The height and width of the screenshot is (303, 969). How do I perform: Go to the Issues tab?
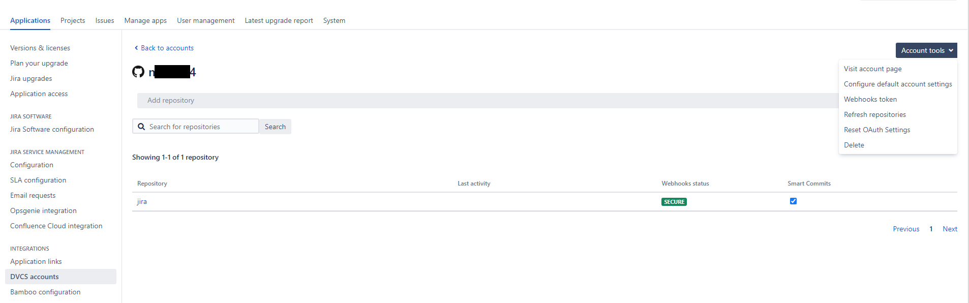tap(105, 20)
